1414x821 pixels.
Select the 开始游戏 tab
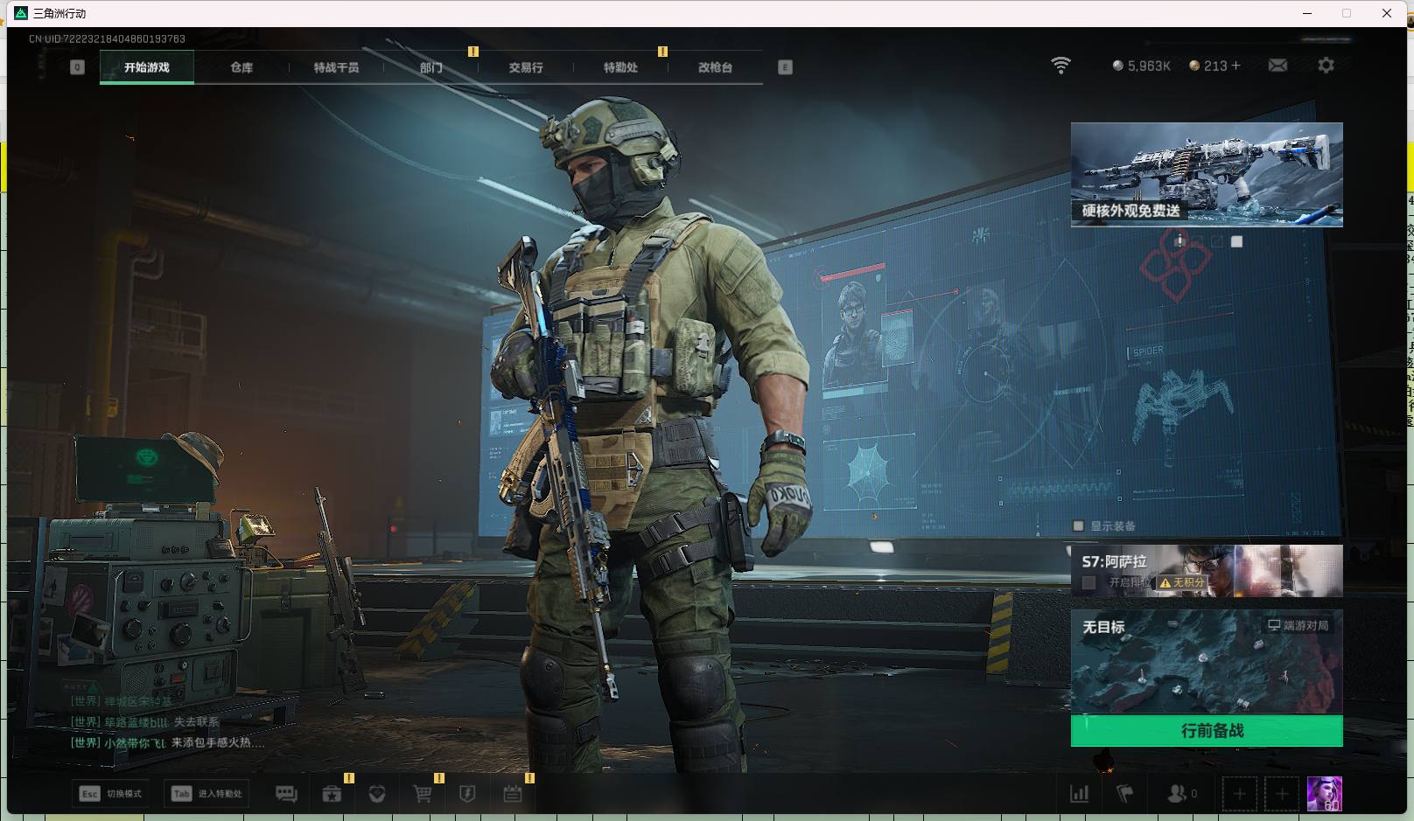click(x=147, y=67)
